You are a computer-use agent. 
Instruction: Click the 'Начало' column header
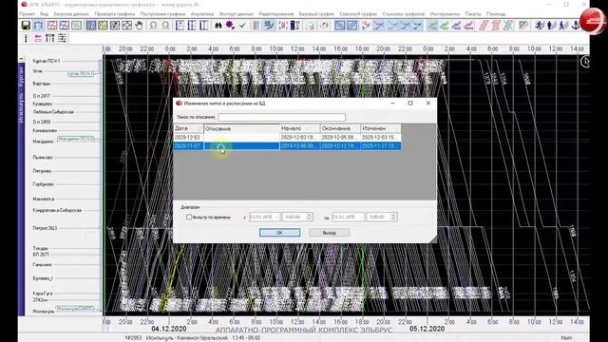300,128
